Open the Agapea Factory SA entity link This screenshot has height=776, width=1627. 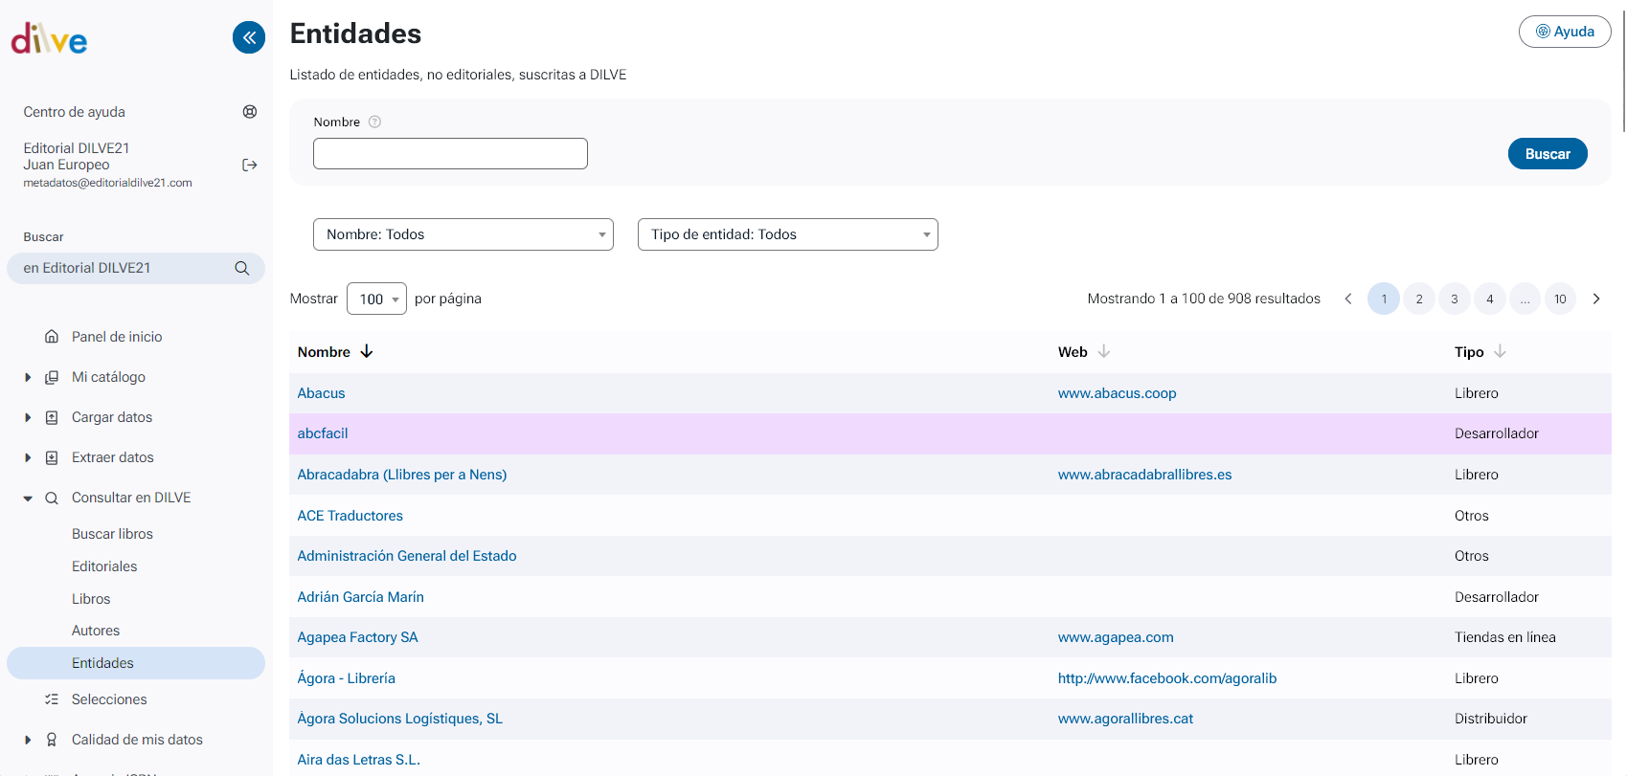(357, 637)
